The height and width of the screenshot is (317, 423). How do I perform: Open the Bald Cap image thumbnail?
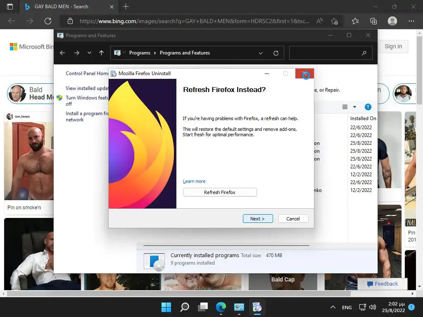[x=283, y=282]
